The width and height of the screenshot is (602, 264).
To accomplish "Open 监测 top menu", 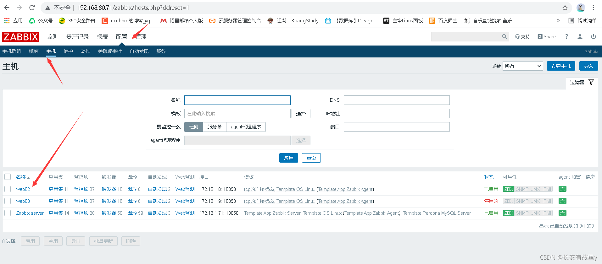I will click(53, 37).
